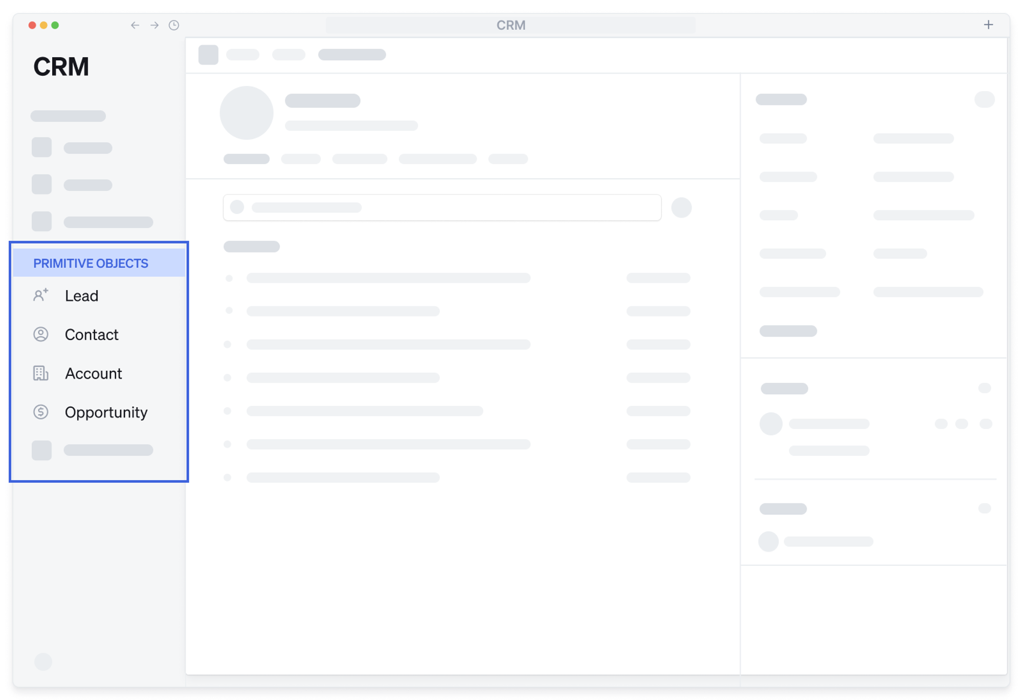
Task: Go back with the left arrow
Action: point(135,25)
